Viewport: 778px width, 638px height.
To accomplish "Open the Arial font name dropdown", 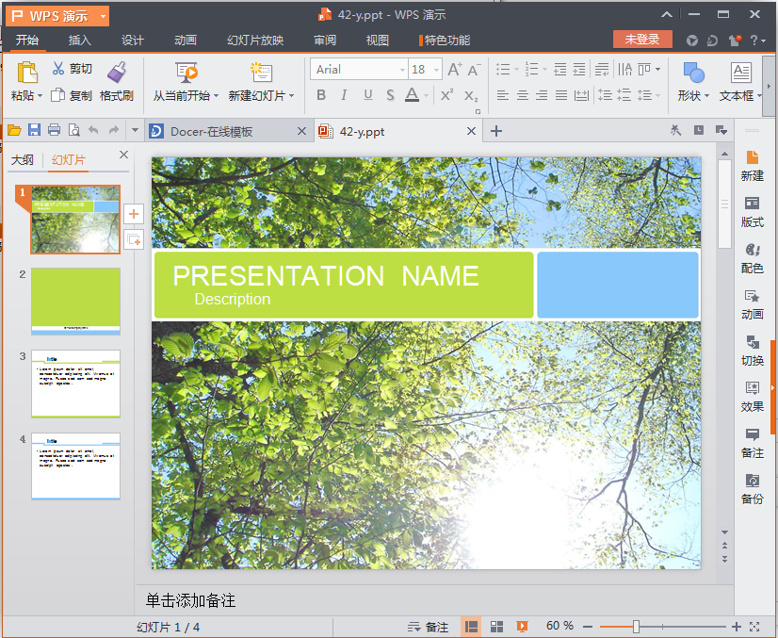I will pyautogui.click(x=402, y=70).
